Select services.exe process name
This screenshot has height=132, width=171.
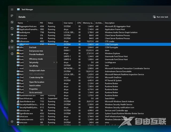pos(25,110)
